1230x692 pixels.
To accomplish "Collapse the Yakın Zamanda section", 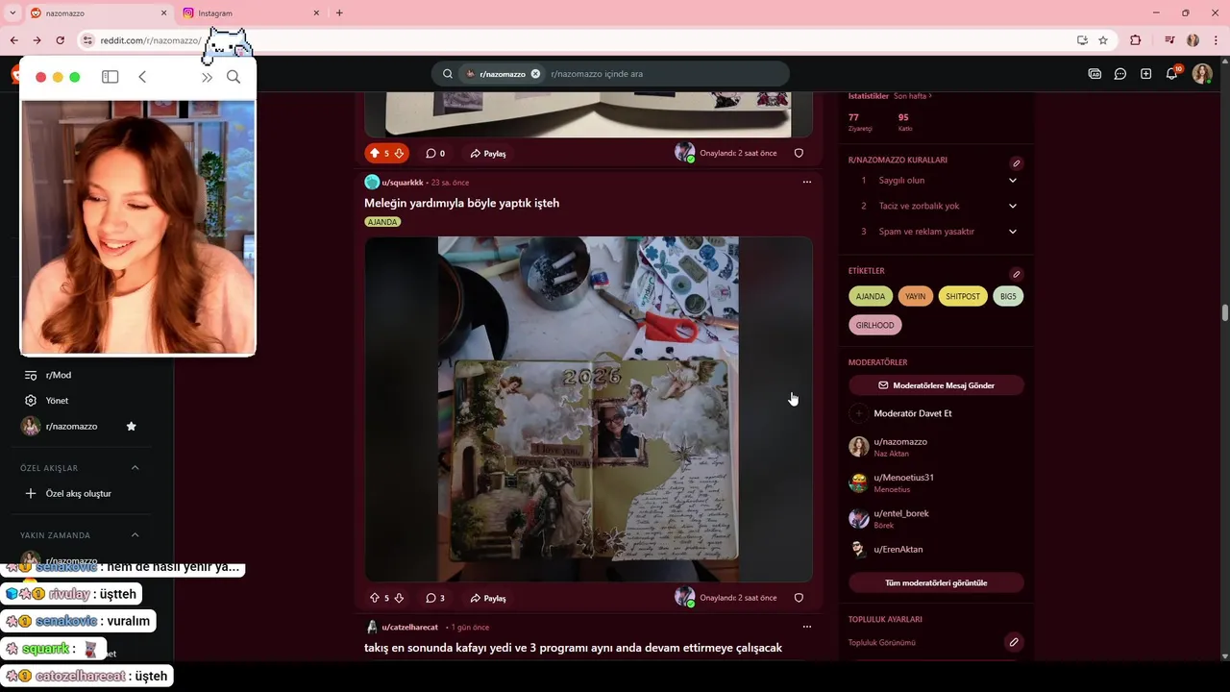I will [x=135, y=535].
